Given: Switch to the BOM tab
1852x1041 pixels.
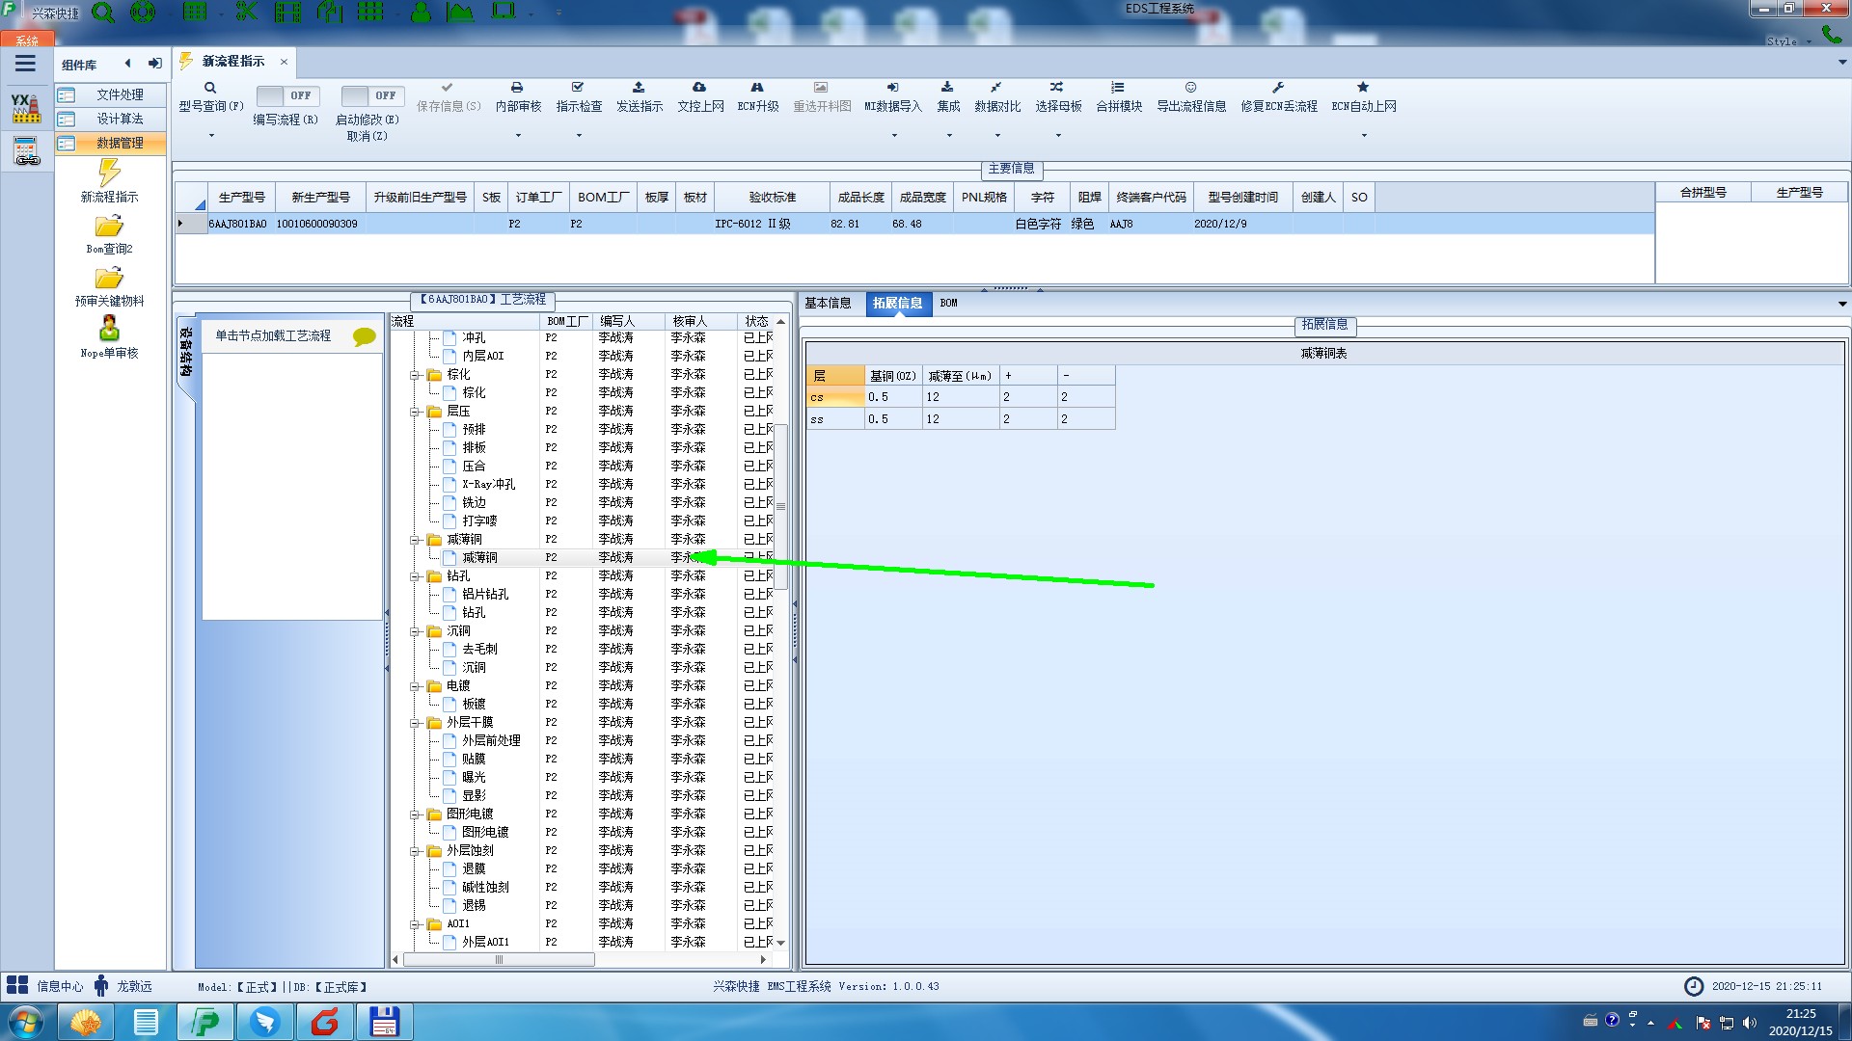Looking at the screenshot, I should pyautogui.click(x=948, y=303).
